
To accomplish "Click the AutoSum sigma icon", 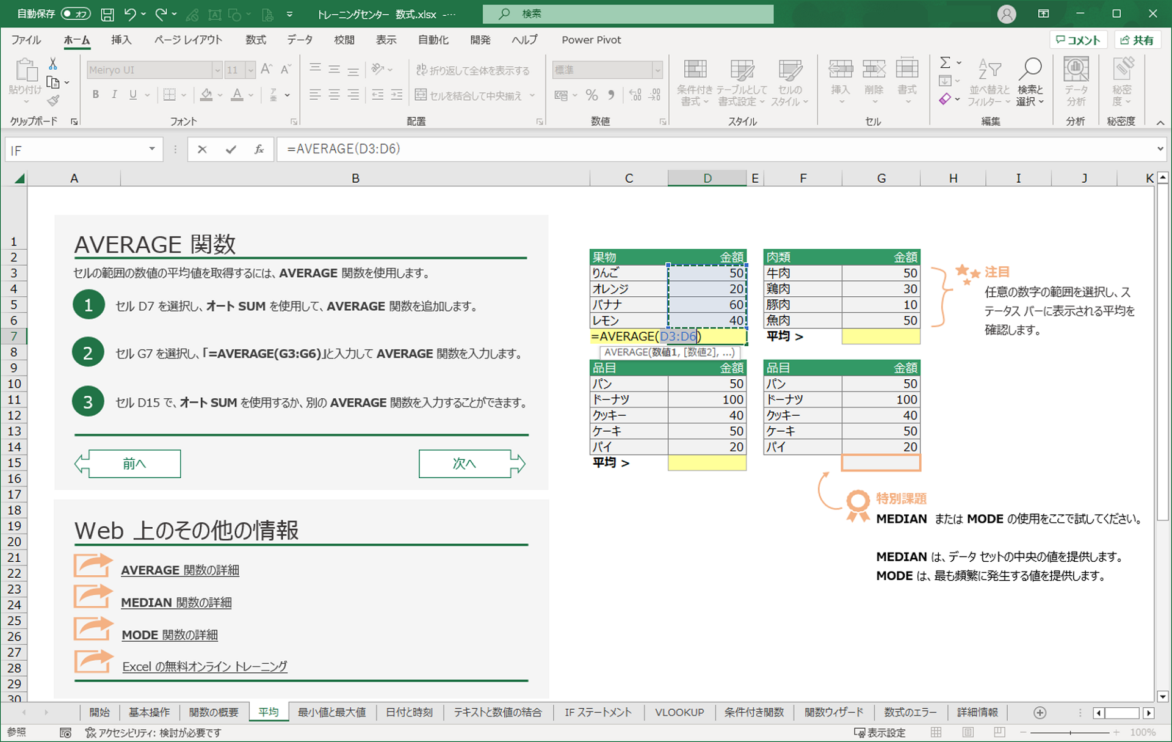I will 945,62.
